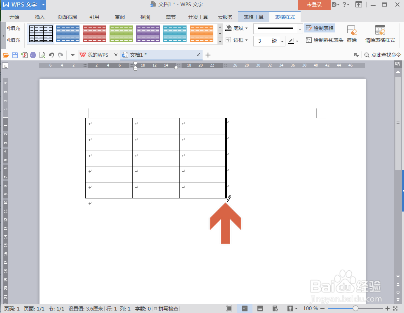Image resolution: width=404 pixels, height=313 pixels.
Task: Click the 100 % zoom level
Action: tap(310, 308)
